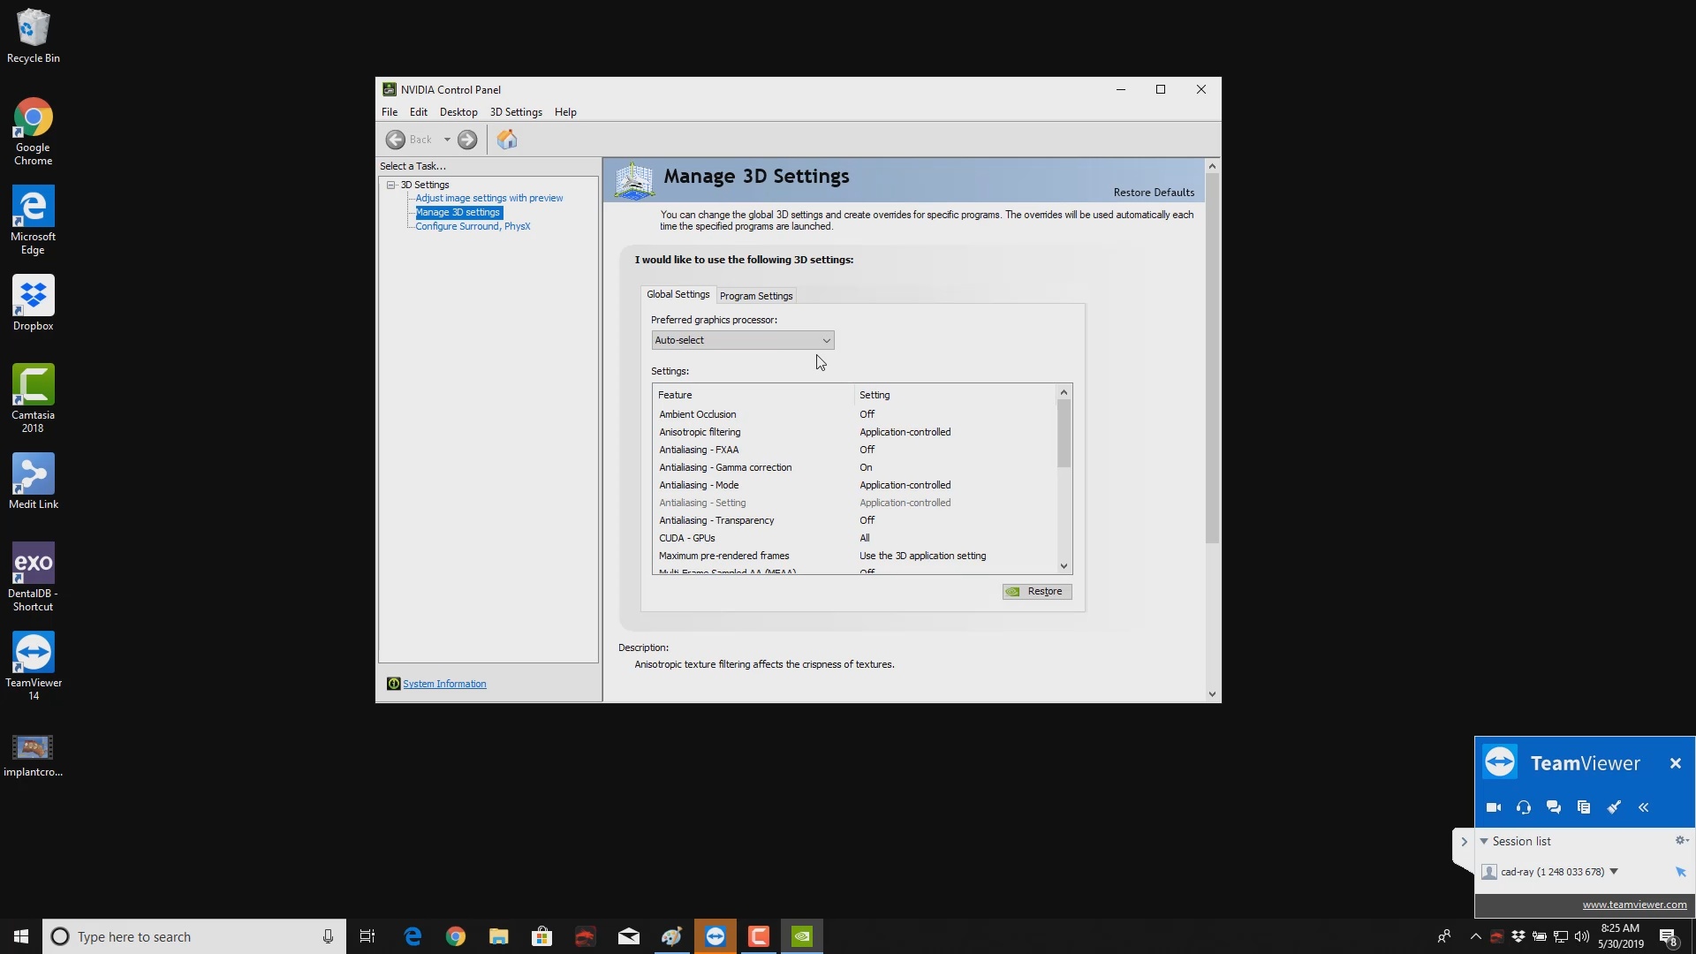The height and width of the screenshot is (954, 1696).
Task: Close the TeamViewer panel
Action: (x=1676, y=763)
